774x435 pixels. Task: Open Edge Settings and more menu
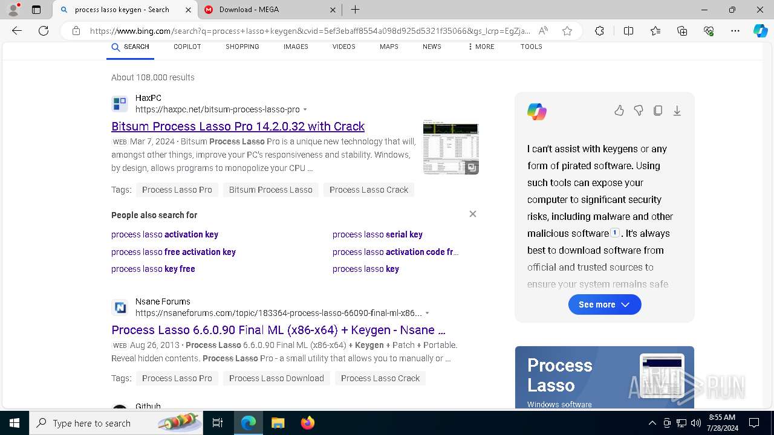point(735,31)
